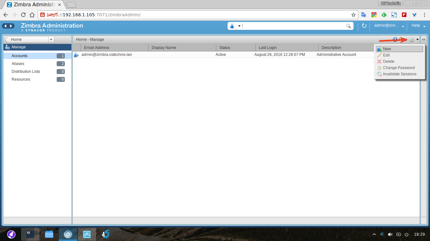The image size is (430, 241).
Task: Open the gear menu dropdown arrow
Action: pyautogui.click(x=417, y=40)
